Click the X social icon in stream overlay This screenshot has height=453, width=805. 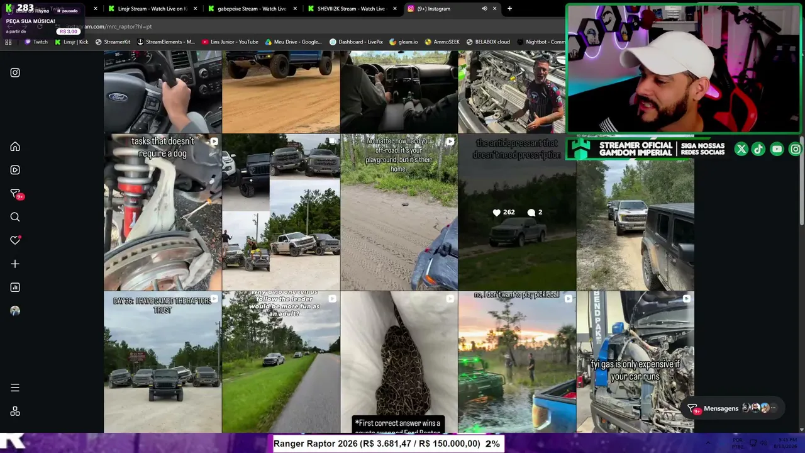pos(741,149)
